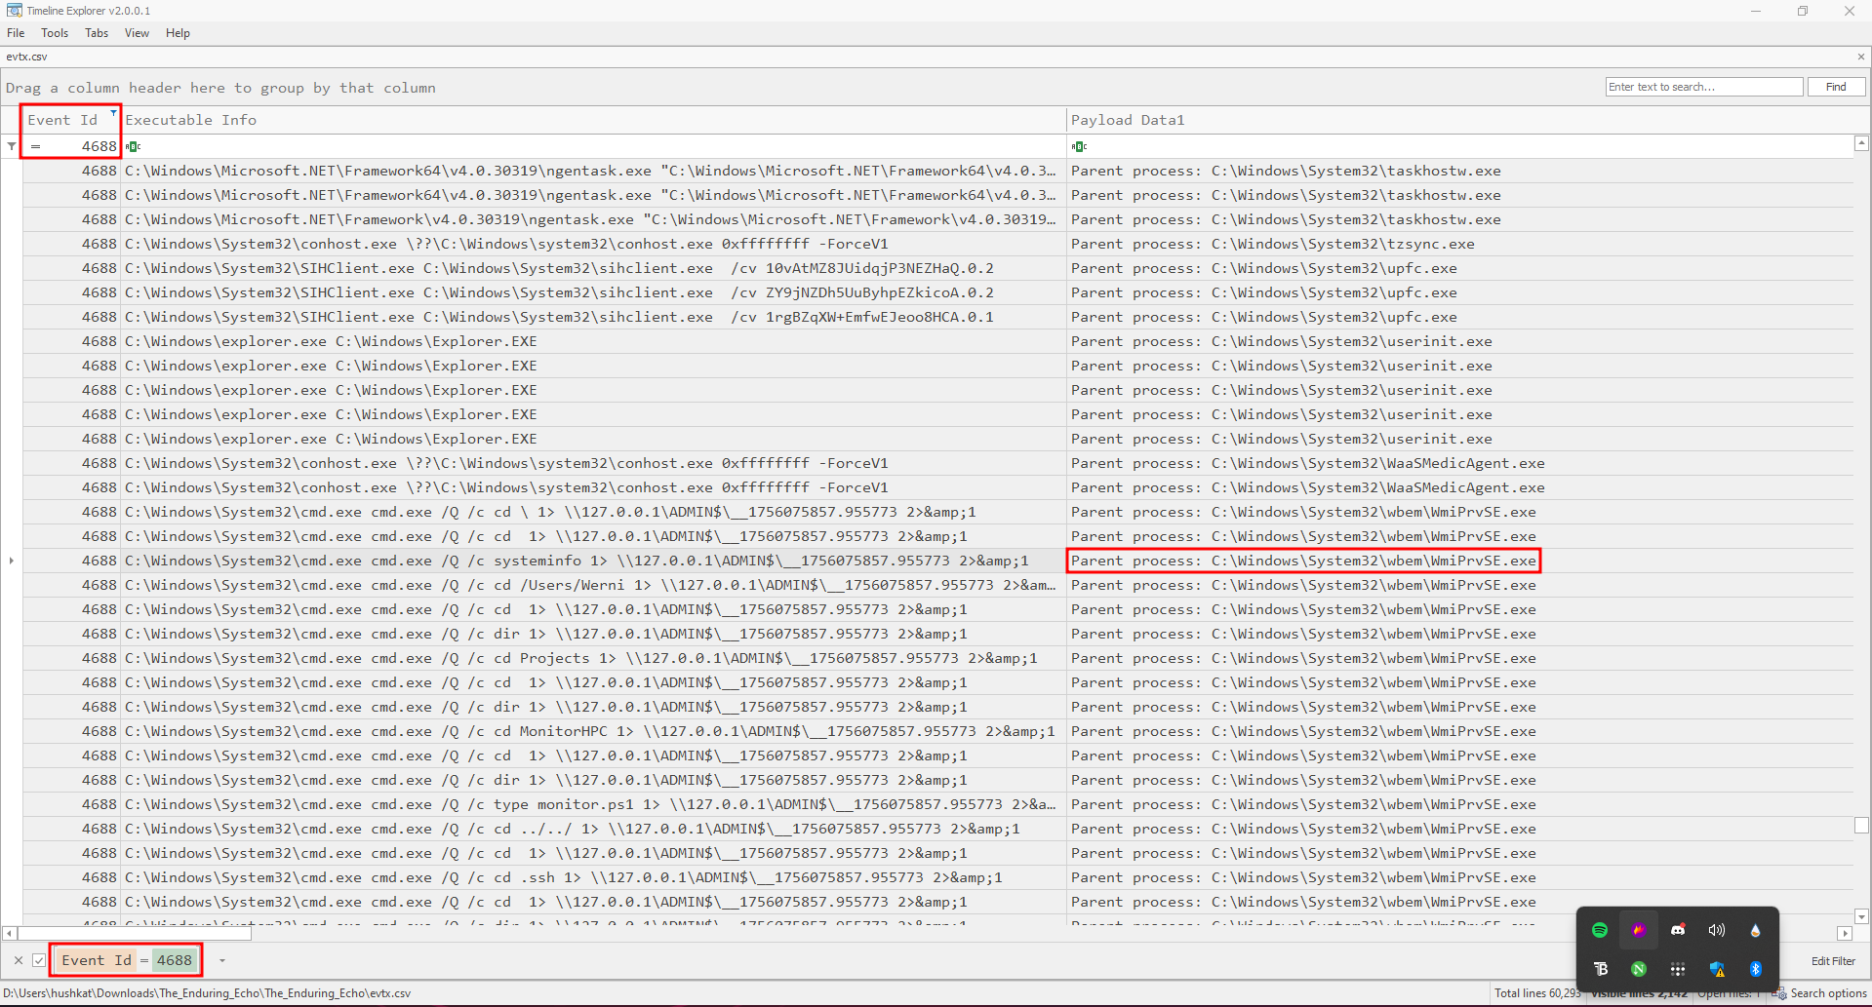Close the evtx.csv tab
Screen dimensions: 1872x1007
pyautogui.click(x=1860, y=57)
